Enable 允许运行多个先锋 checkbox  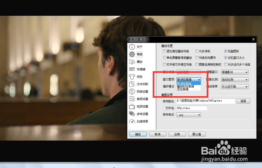tap(226, 64)
